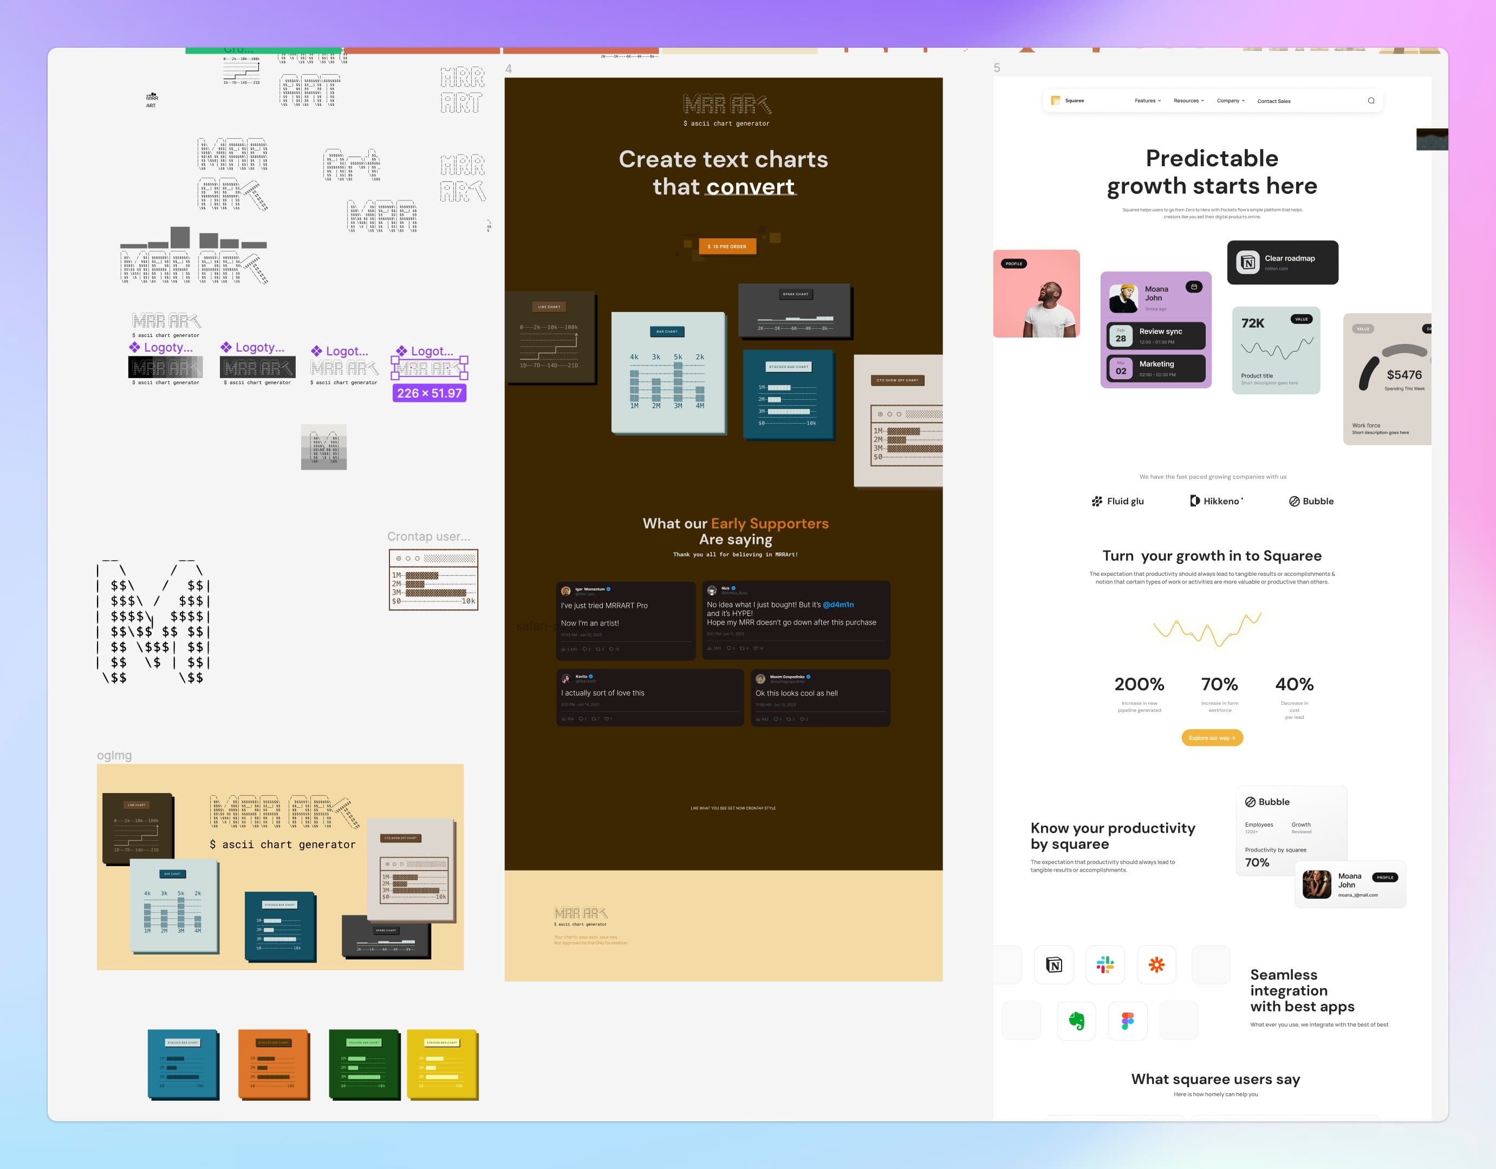Click the Slack integration icon
This screenshot has height=1169, width=1496.
1105,965
